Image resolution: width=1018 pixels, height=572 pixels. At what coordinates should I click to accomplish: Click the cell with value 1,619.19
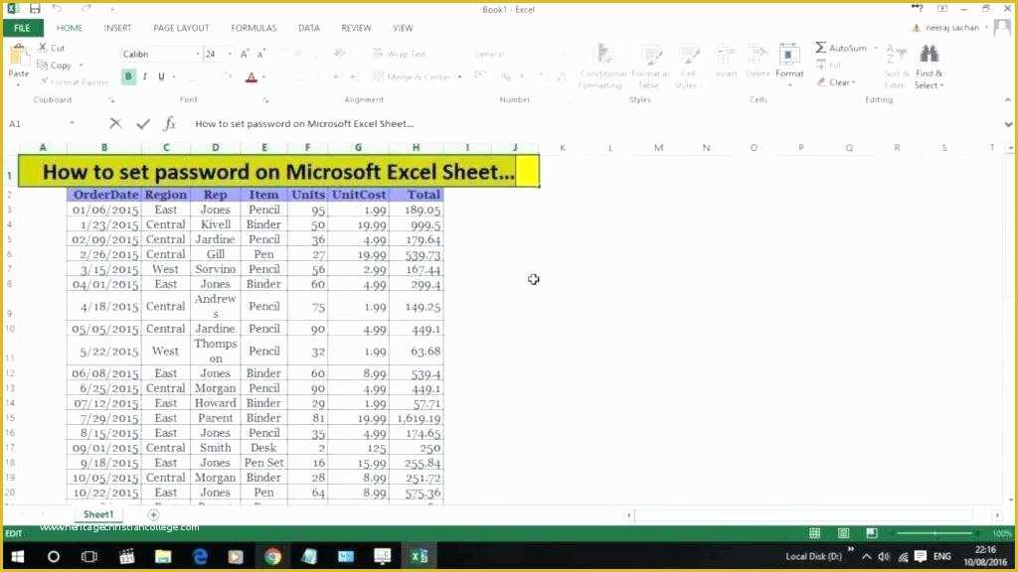pos(417,418)
